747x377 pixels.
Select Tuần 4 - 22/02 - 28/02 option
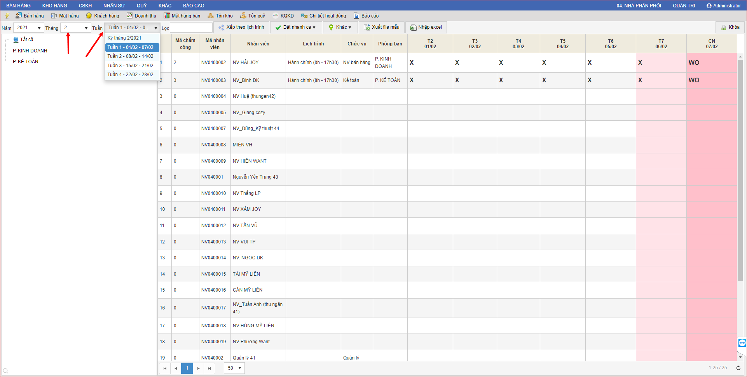tap(132, 75)
